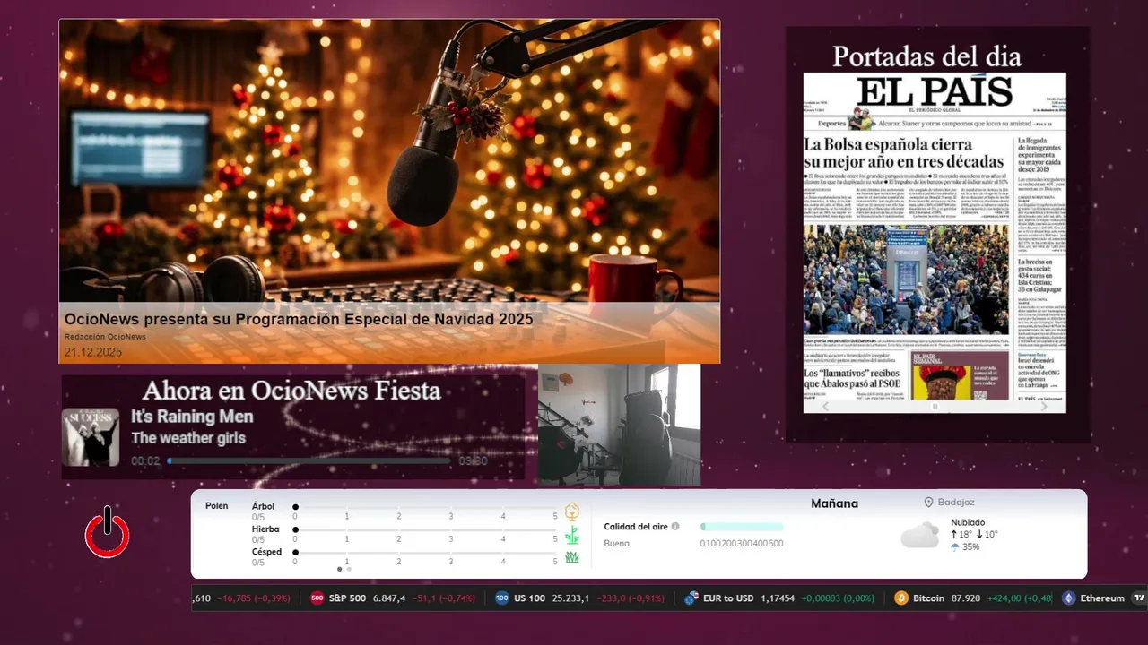The image size is (1148, 645).
Task: Click the Polen label
Action: pyautogui.click(x=217, y=506)
